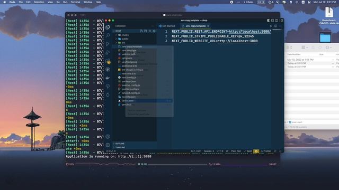This screenshot has height=190, width=339.
Task: Customize layout icon in VS Code title bar
Action: click(x=282, y=21)
